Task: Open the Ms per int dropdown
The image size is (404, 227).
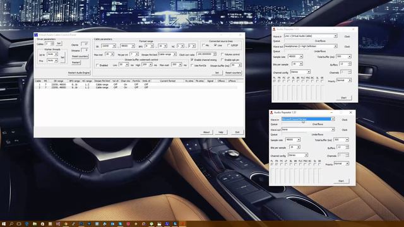Action: tap(134, 54)
